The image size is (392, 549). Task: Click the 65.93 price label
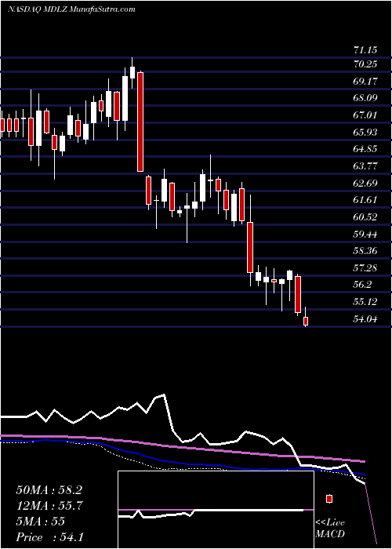(366, 133)
